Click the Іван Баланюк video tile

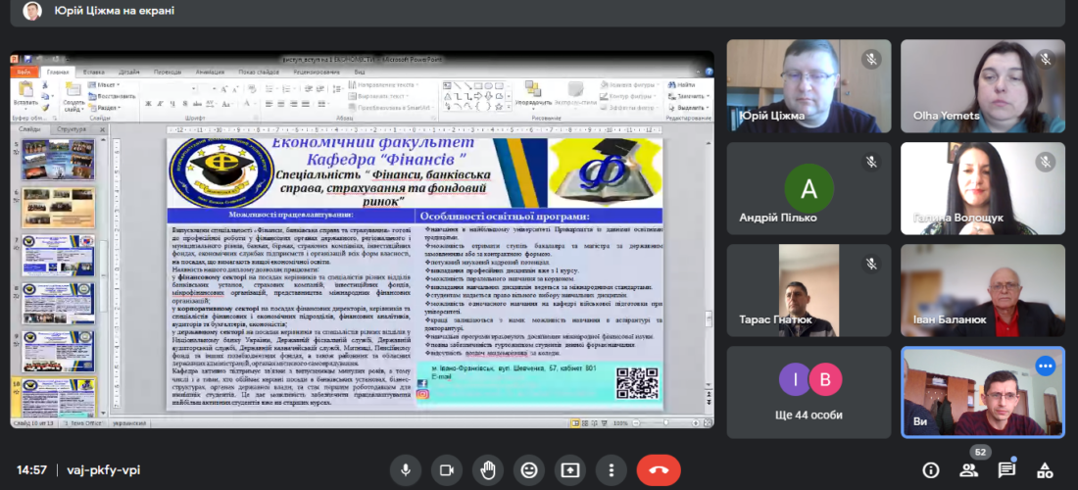coord(983,290)
